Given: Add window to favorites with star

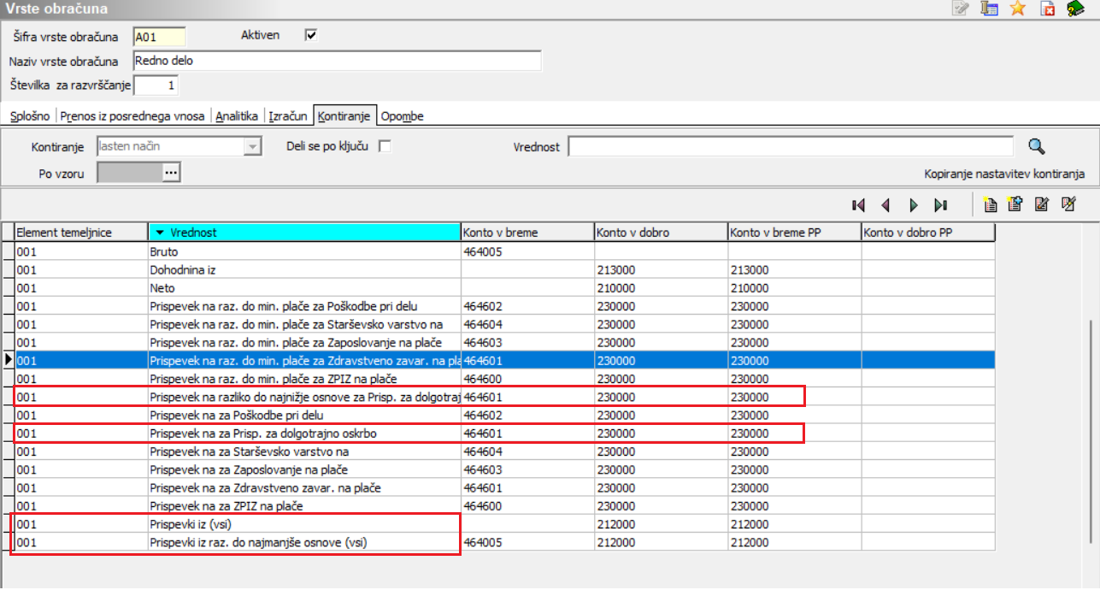Looking at the screenshot, I should click(1017, 9).
